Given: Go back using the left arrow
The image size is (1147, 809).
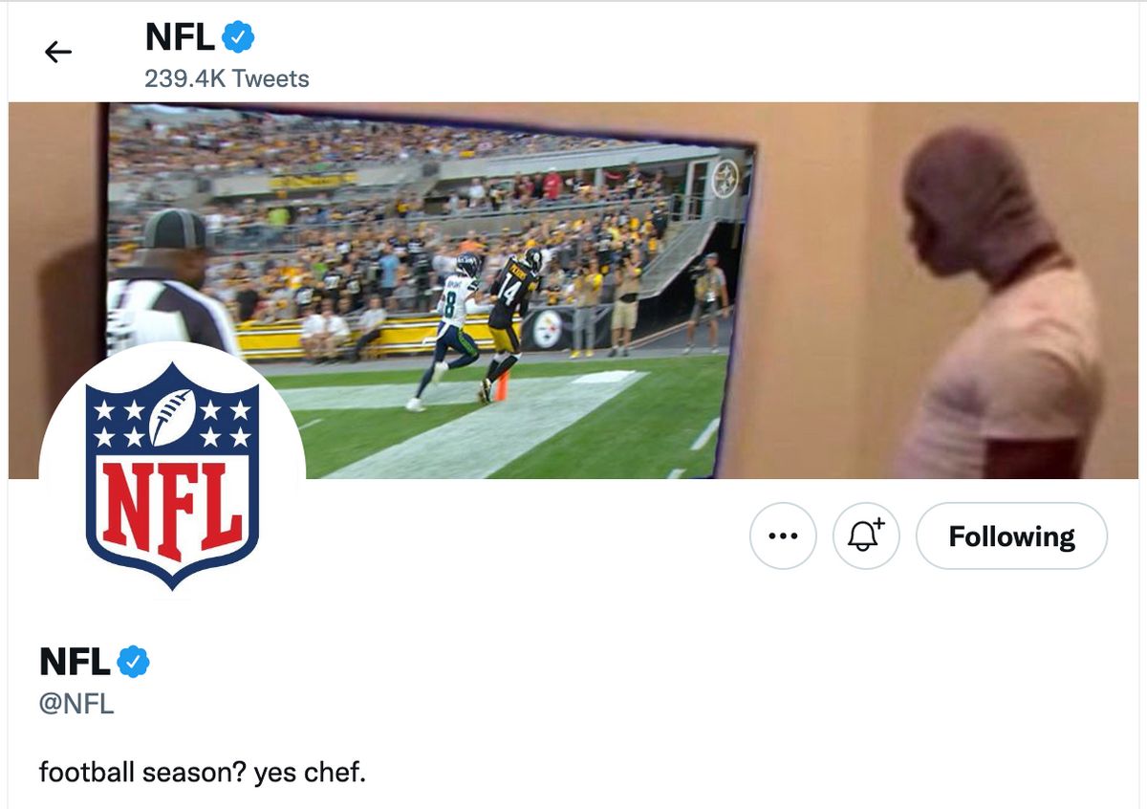Looking at the screenshot, I should pyautogui.click(x=58, y=53).
